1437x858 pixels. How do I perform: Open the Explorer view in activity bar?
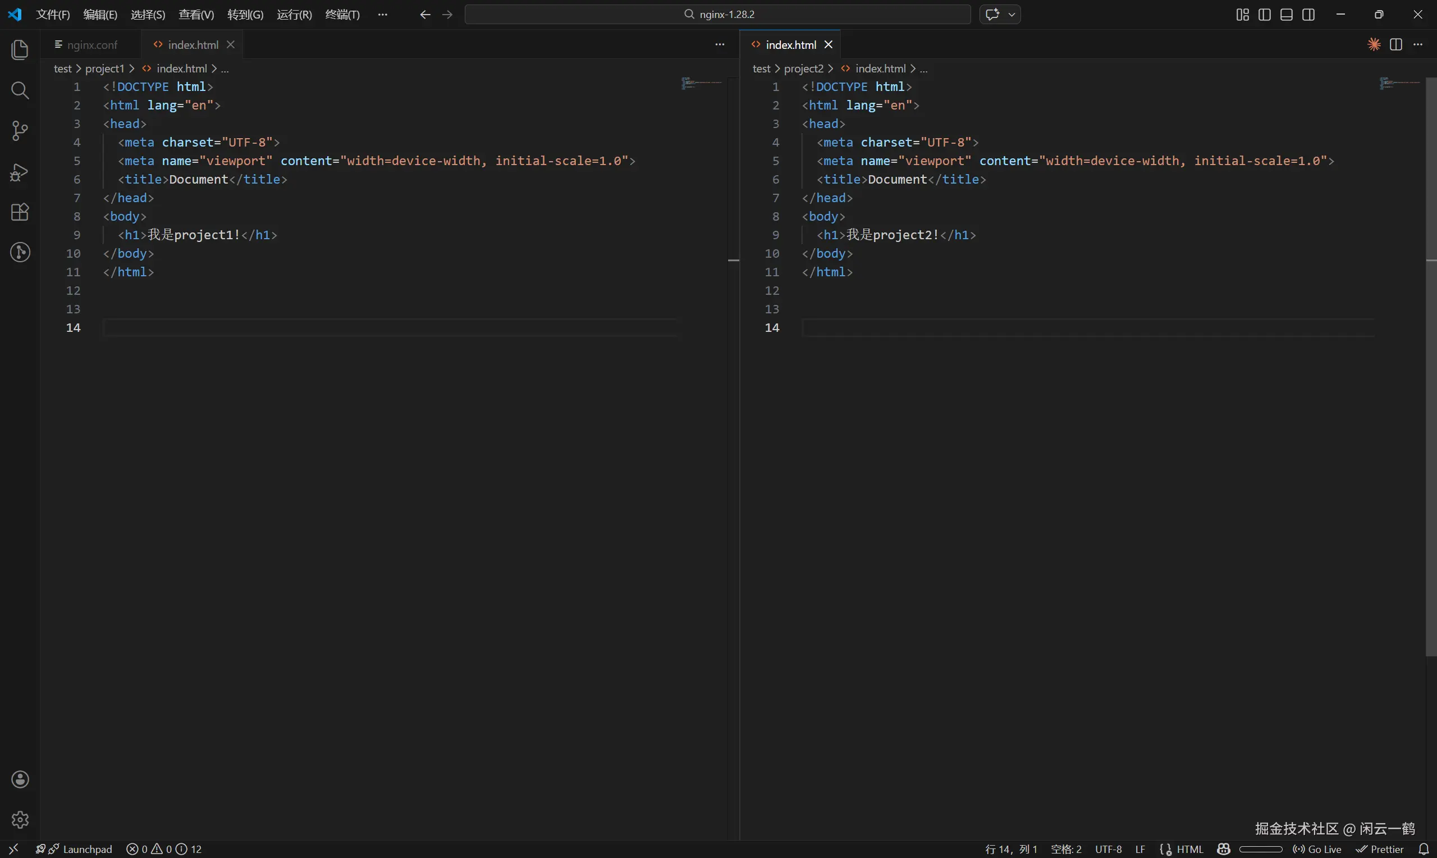(x=20, y=50)
